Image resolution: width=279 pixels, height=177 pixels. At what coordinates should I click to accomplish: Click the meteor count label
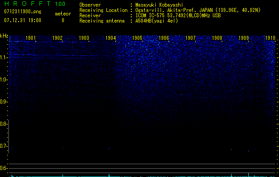63,14
